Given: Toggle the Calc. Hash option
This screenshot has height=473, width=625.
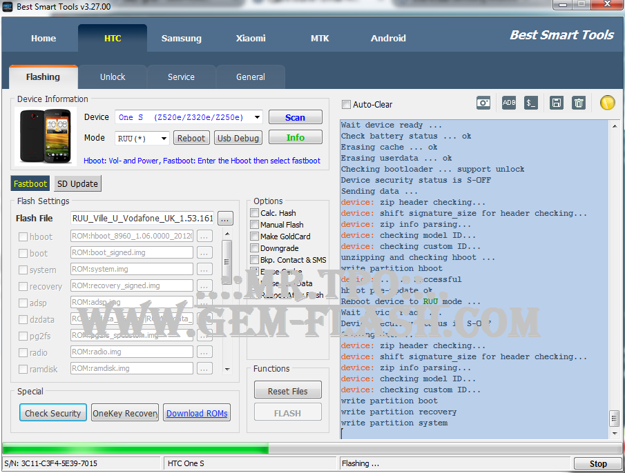Looking at the screenshot, I should [x=254, y=213].
